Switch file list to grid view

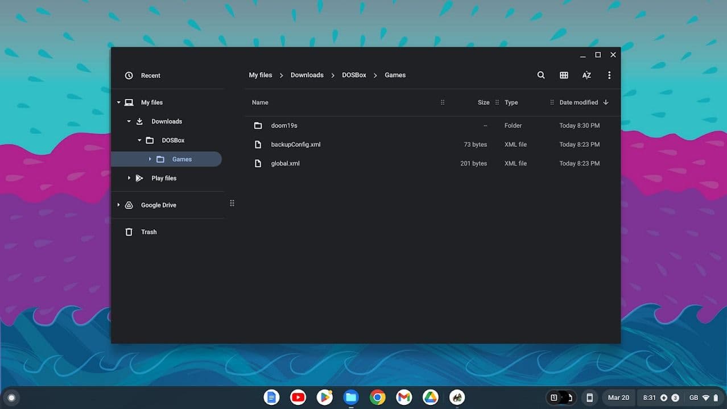[x=563, y=75]
